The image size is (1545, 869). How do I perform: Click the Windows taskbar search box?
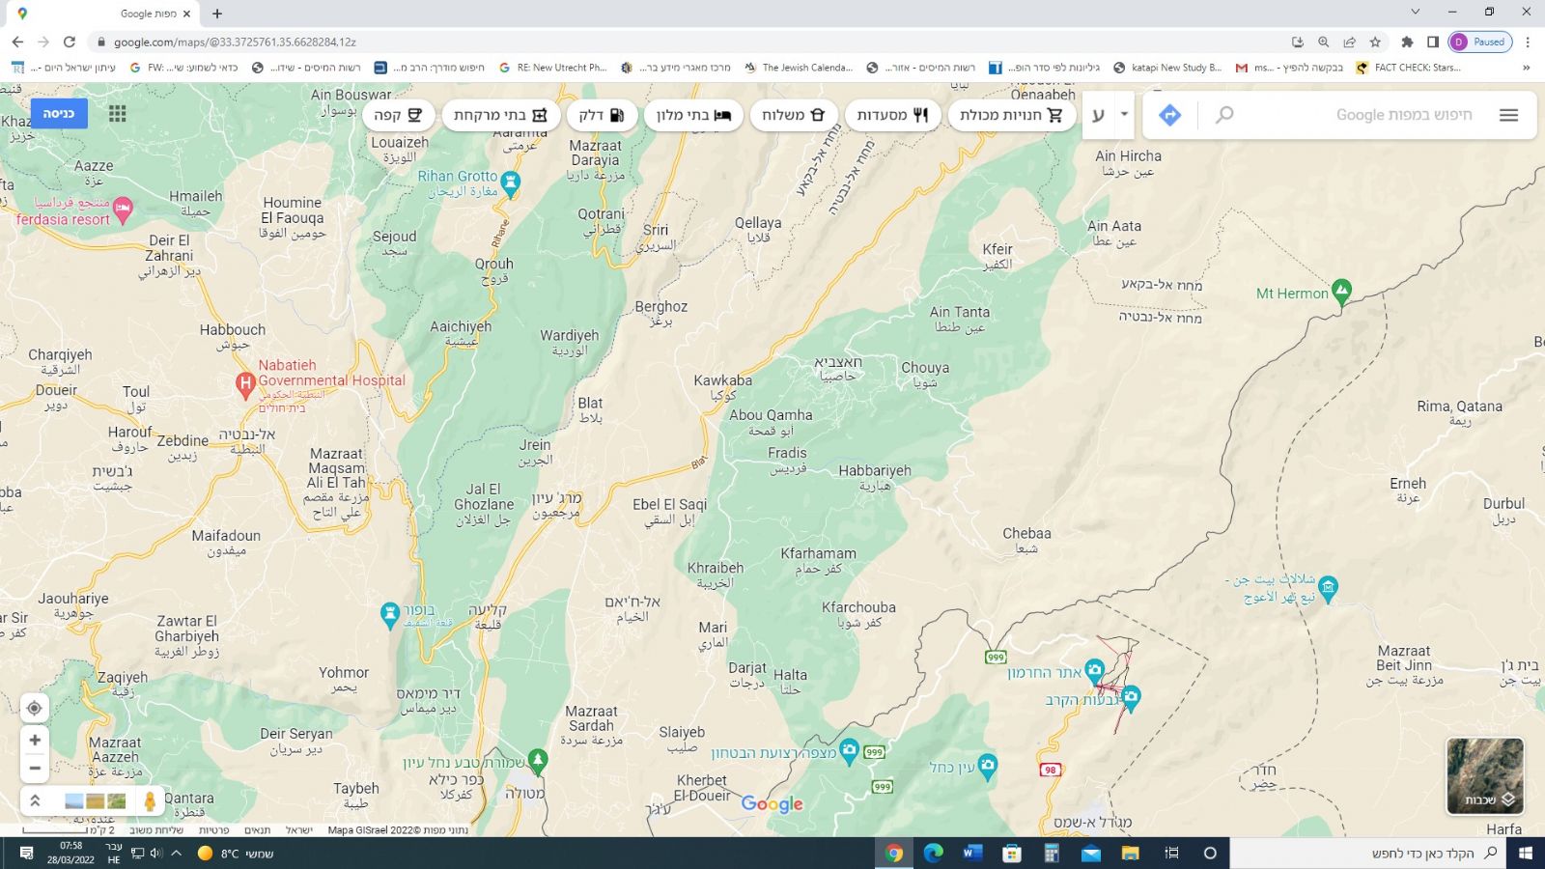click(1366, 853)
